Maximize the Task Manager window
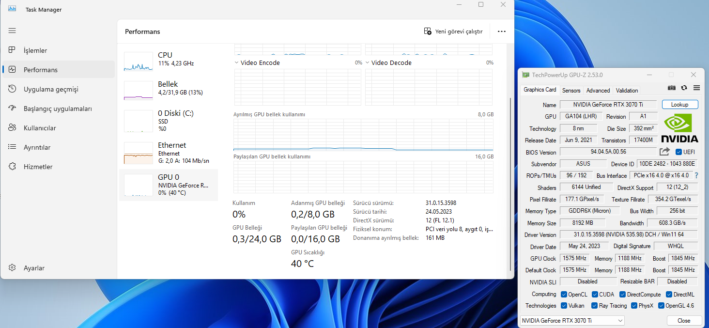709x328 pixels. 481,4
